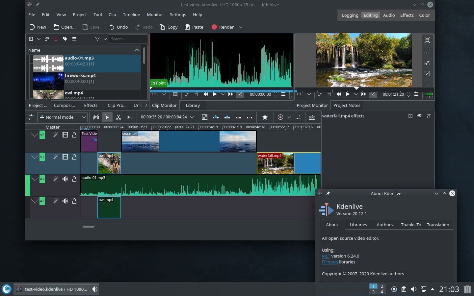Select the Razor tool in the timeline toolbar
The width and height of the screenshot is (474, 296).
tap(118, 117)
